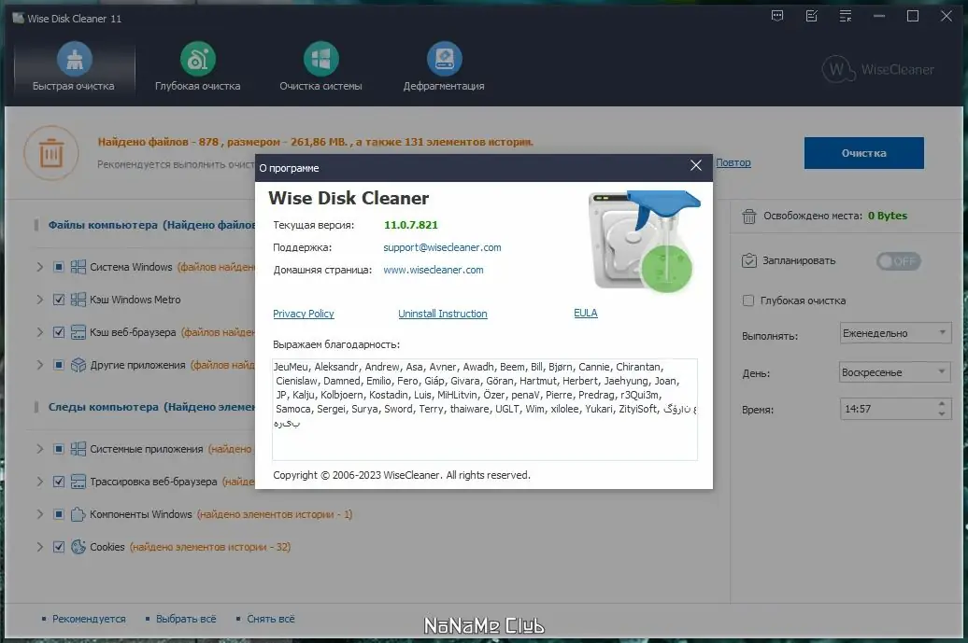Open the Быстрая очистка tab
The height and width of the screenshot is (643, 968).
point(74,67)
